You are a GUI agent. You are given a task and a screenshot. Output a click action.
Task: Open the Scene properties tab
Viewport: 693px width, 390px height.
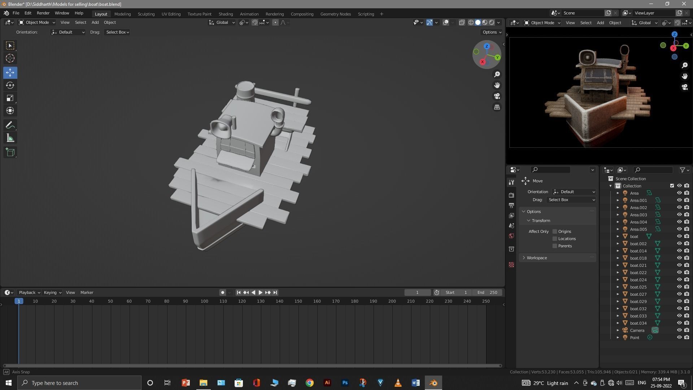pos(511,226)
